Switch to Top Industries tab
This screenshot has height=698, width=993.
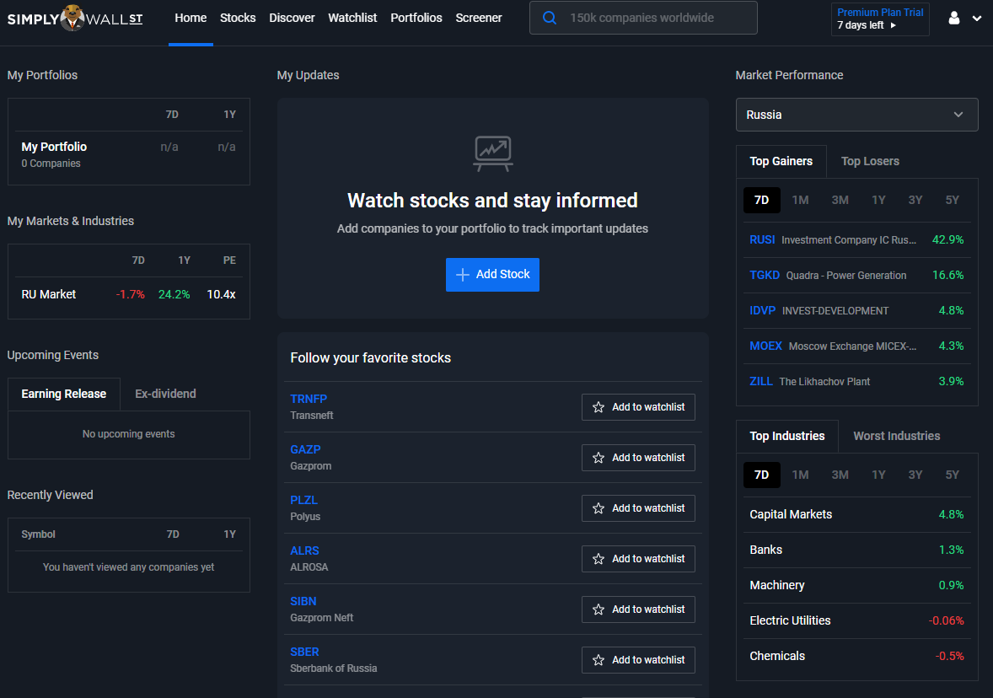click(x=787, y=437)
